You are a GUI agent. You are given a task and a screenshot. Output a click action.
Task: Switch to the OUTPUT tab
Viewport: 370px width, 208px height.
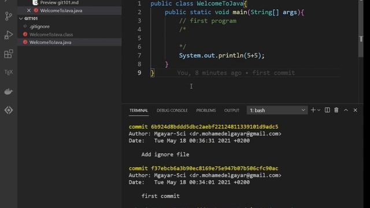231,110
